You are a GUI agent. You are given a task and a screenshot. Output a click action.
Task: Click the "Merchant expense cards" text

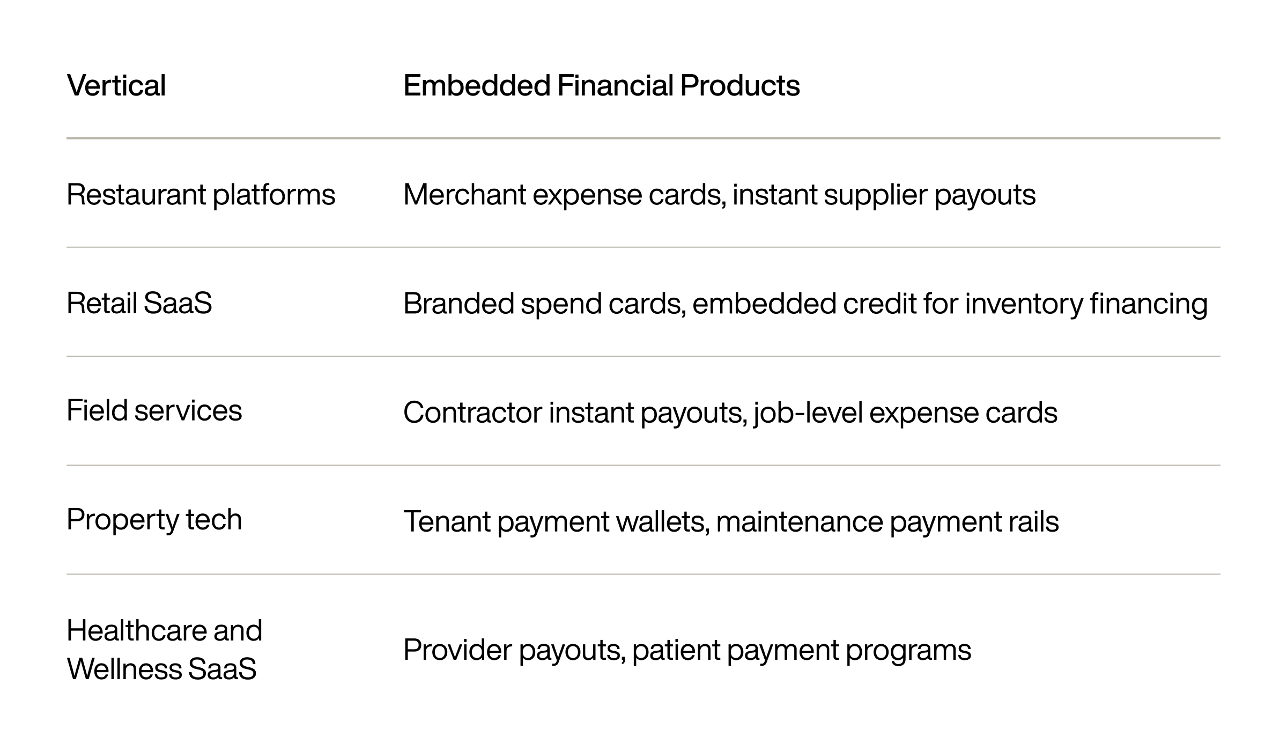click(564, 194)
